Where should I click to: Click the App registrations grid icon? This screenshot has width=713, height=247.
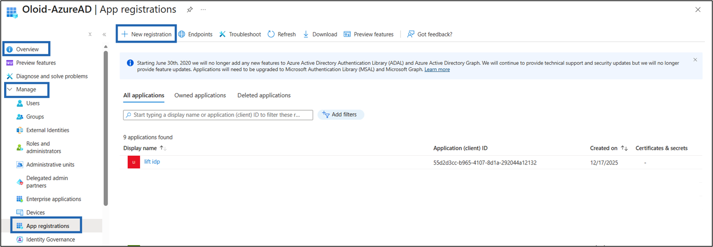[x=20, y=226]
